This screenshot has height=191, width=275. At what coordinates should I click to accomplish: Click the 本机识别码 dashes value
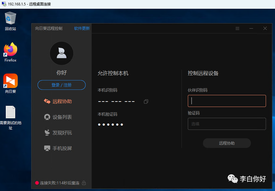pyautogui.click(x=116, y=102)
